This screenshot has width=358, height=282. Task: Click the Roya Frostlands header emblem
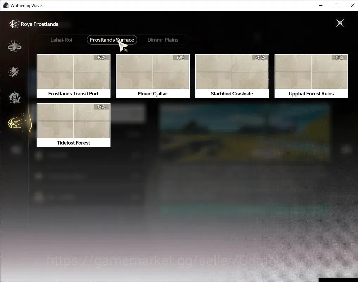pyautogui.click(x=14, y=24)
